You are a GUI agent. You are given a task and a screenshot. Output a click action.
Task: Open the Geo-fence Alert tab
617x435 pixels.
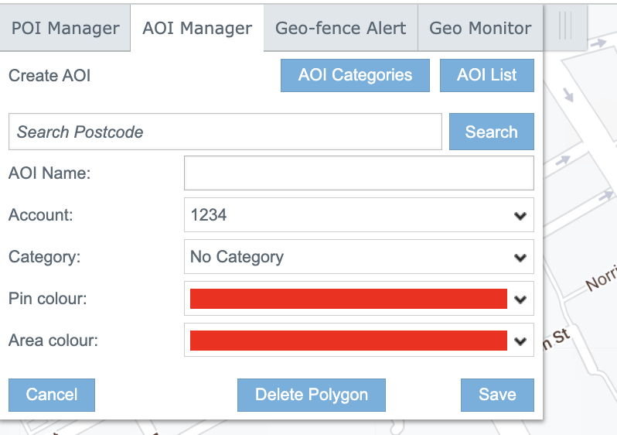click(340, 29)
